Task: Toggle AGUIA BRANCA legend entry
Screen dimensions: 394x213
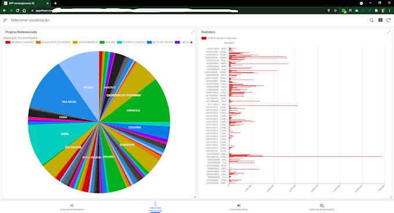Action: (85, 42)
